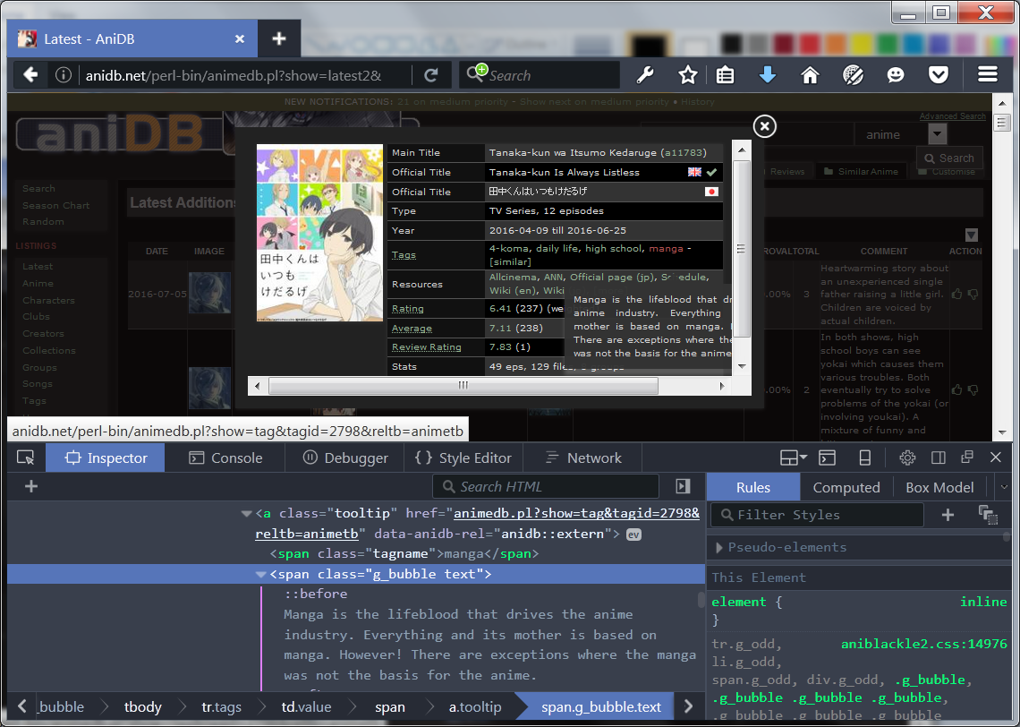Screen dimensions: 1020x727
Task: Open devtools settings gear icon
Action: 907,458
